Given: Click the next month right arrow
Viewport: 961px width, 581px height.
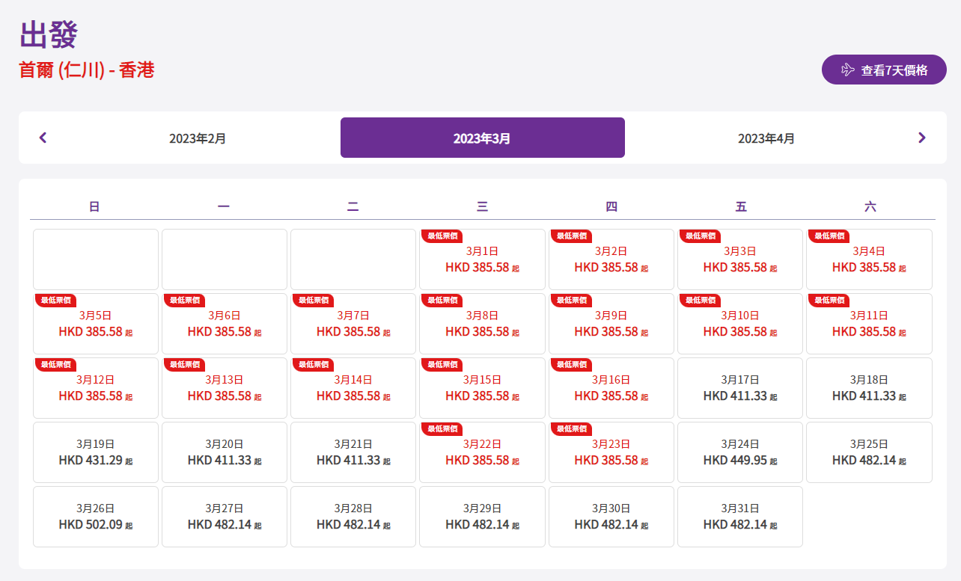Looking at the screenshot, I should point(921,138).
